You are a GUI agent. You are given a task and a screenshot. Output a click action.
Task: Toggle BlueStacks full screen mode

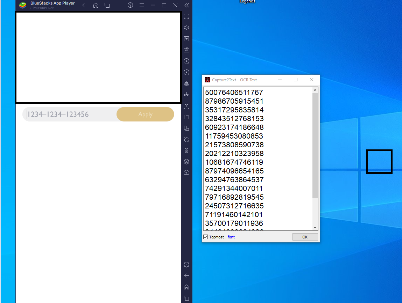coord(186,16)
